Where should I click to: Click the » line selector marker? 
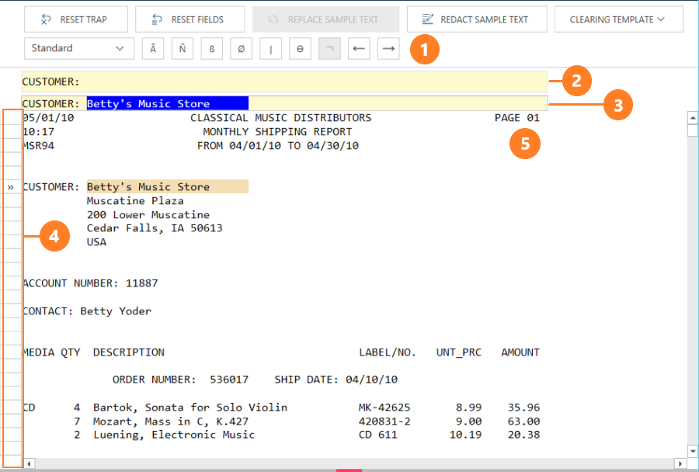(x=11, y=187)
